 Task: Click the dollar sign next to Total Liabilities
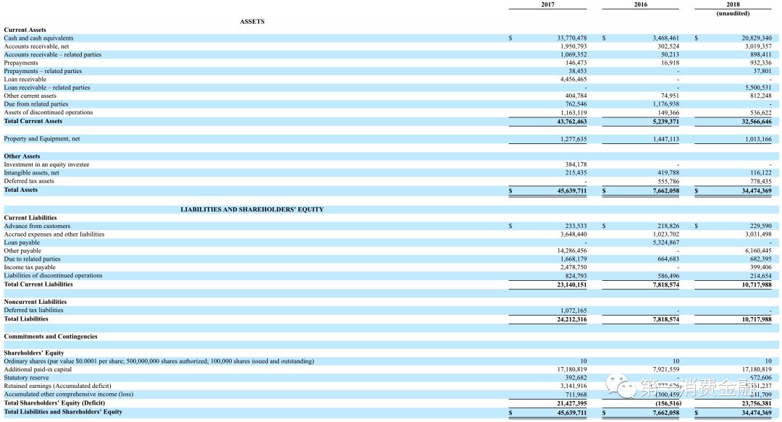coord(510,318)
